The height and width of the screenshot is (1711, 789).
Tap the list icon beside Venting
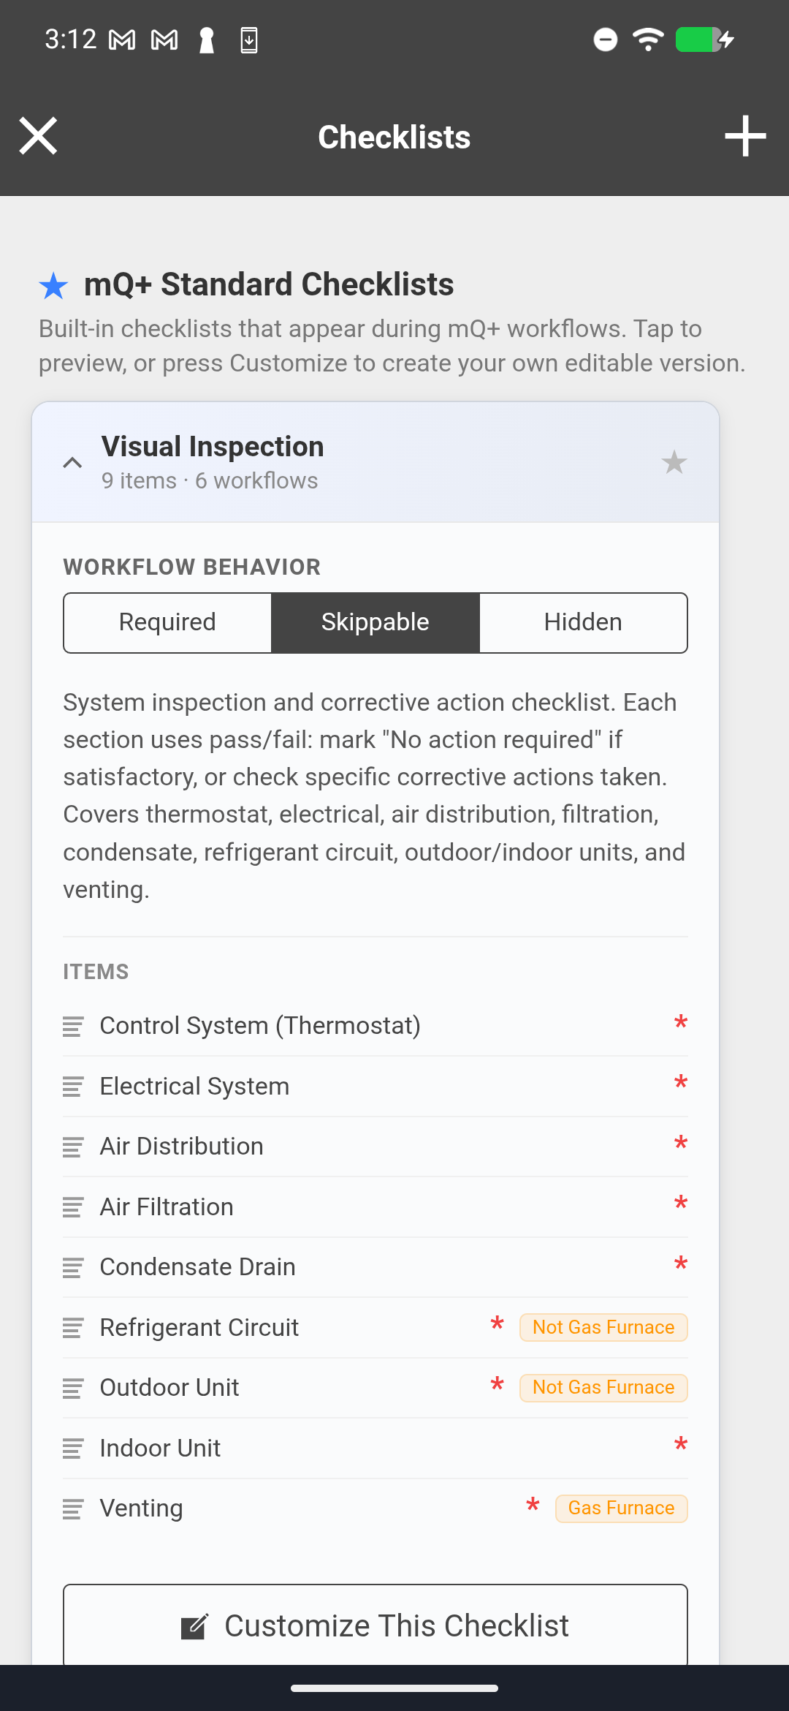(73, 1508)
